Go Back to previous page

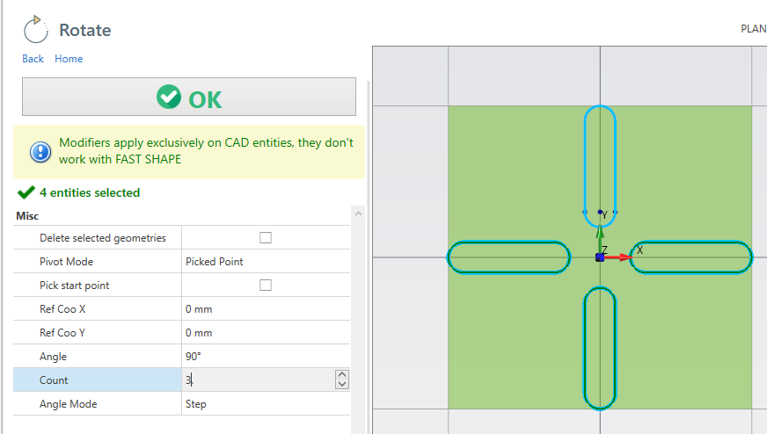(33, 59)
